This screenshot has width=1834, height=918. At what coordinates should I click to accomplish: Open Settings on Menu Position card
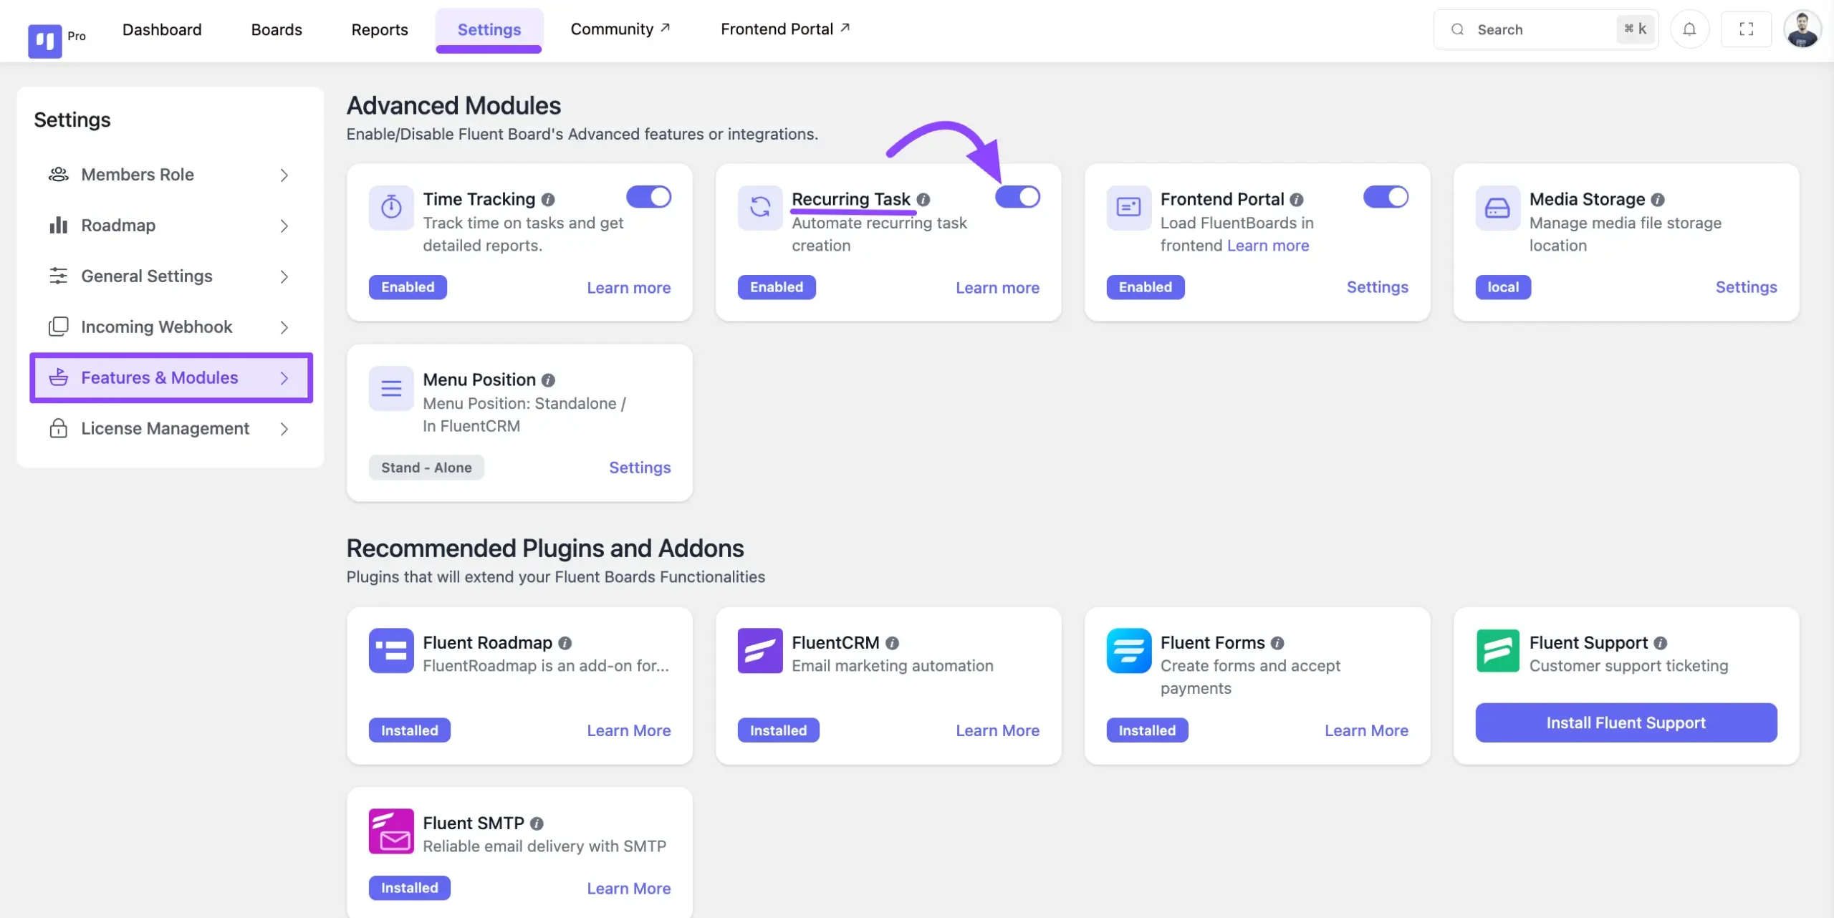pyautogui.click(x=640, y=468)
